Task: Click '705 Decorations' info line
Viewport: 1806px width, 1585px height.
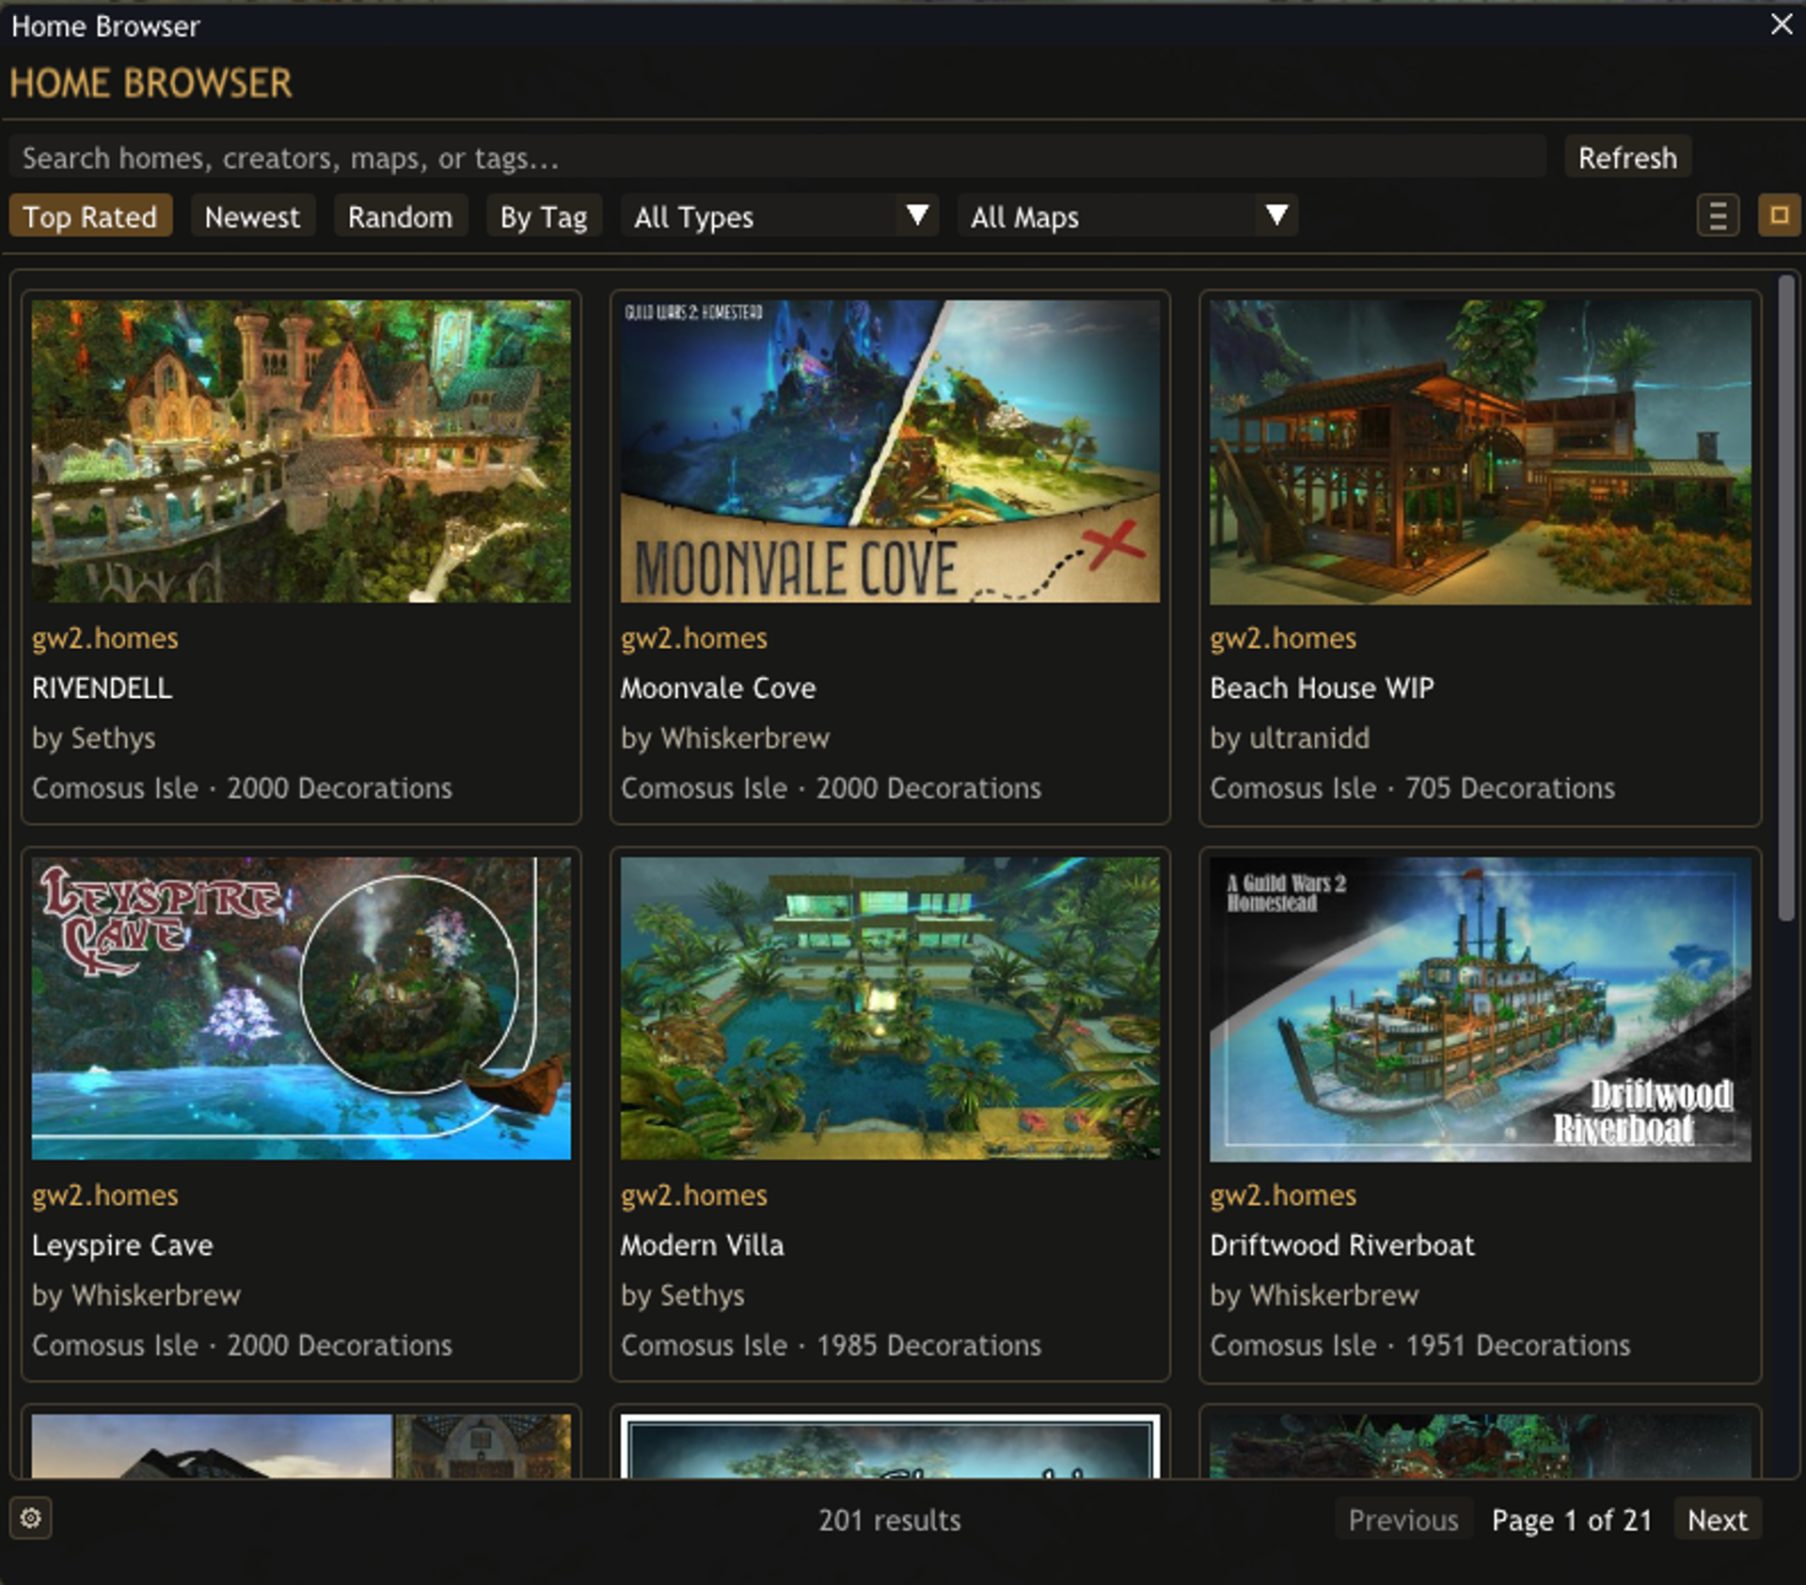Action: pos(1412,788)
